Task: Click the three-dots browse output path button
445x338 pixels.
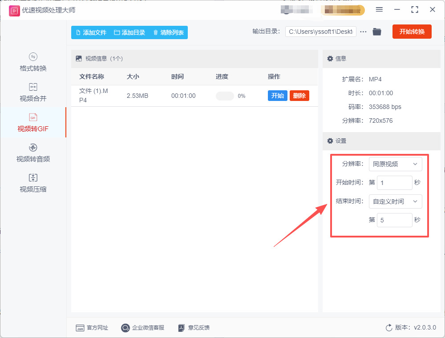Action: (x=363, y=32)
